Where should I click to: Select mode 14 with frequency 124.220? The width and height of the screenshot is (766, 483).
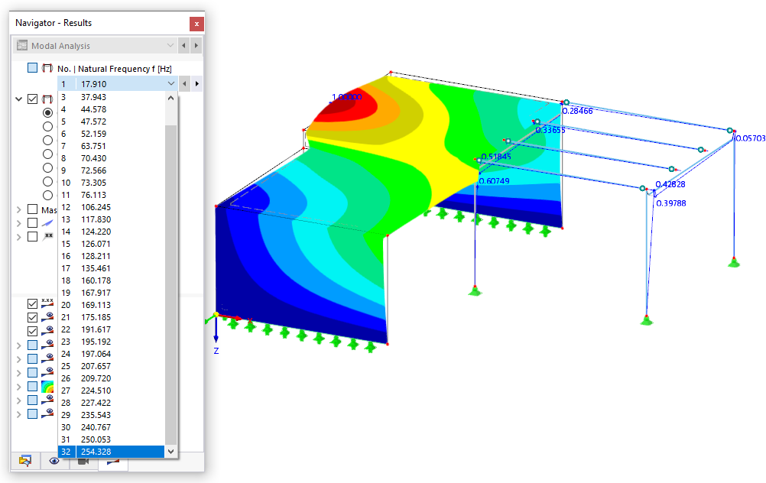[x=112, y=232]
